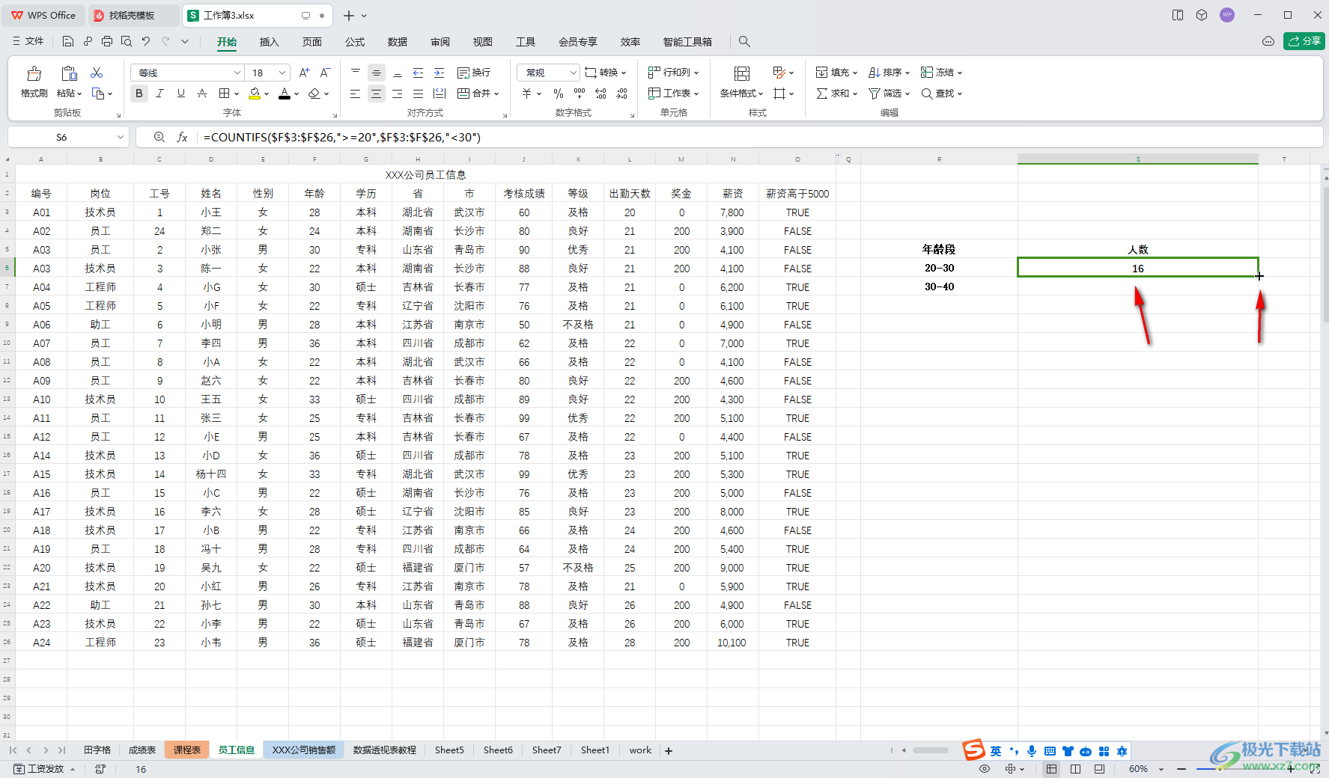This screenshot has width=1329, height=778.
Task: Click the Freeze panes (冻结) button
Action: coord(941,73)
